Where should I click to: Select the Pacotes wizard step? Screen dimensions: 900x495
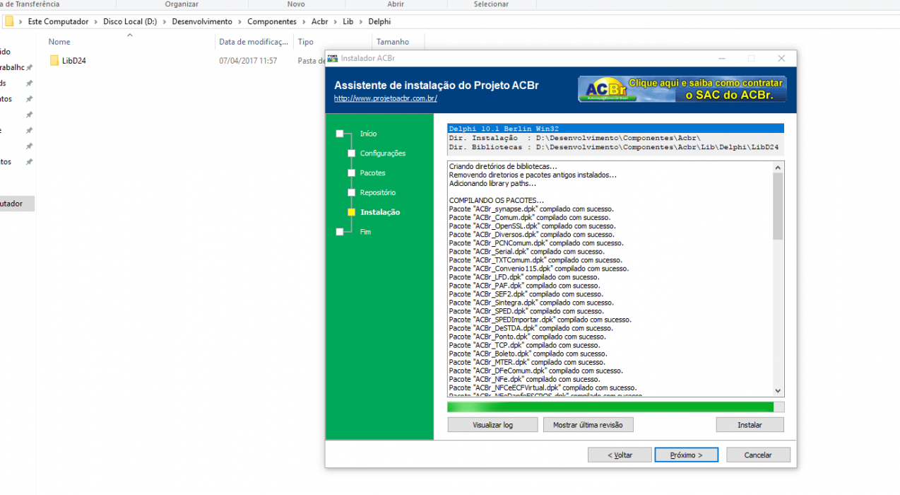click(x=372, y=173)
